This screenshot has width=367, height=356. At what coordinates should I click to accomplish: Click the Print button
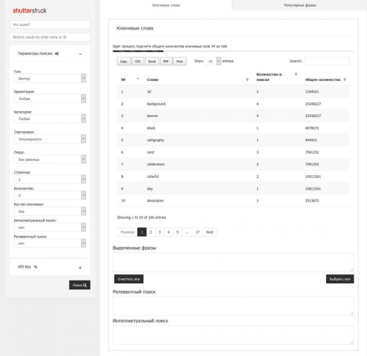coord(179,62)
